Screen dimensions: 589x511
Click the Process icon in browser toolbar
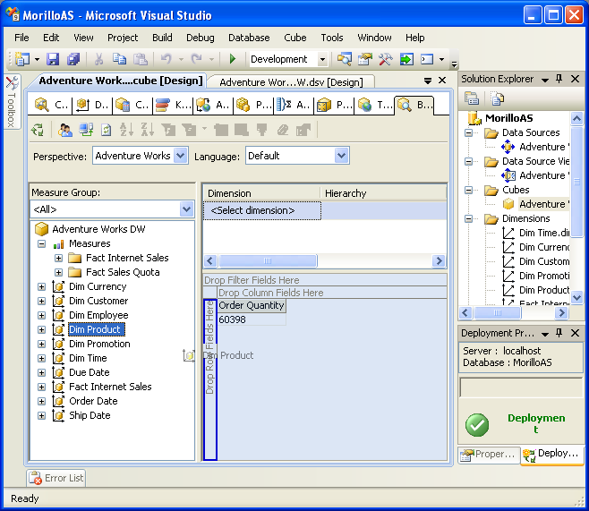click(x=38, y=130)
